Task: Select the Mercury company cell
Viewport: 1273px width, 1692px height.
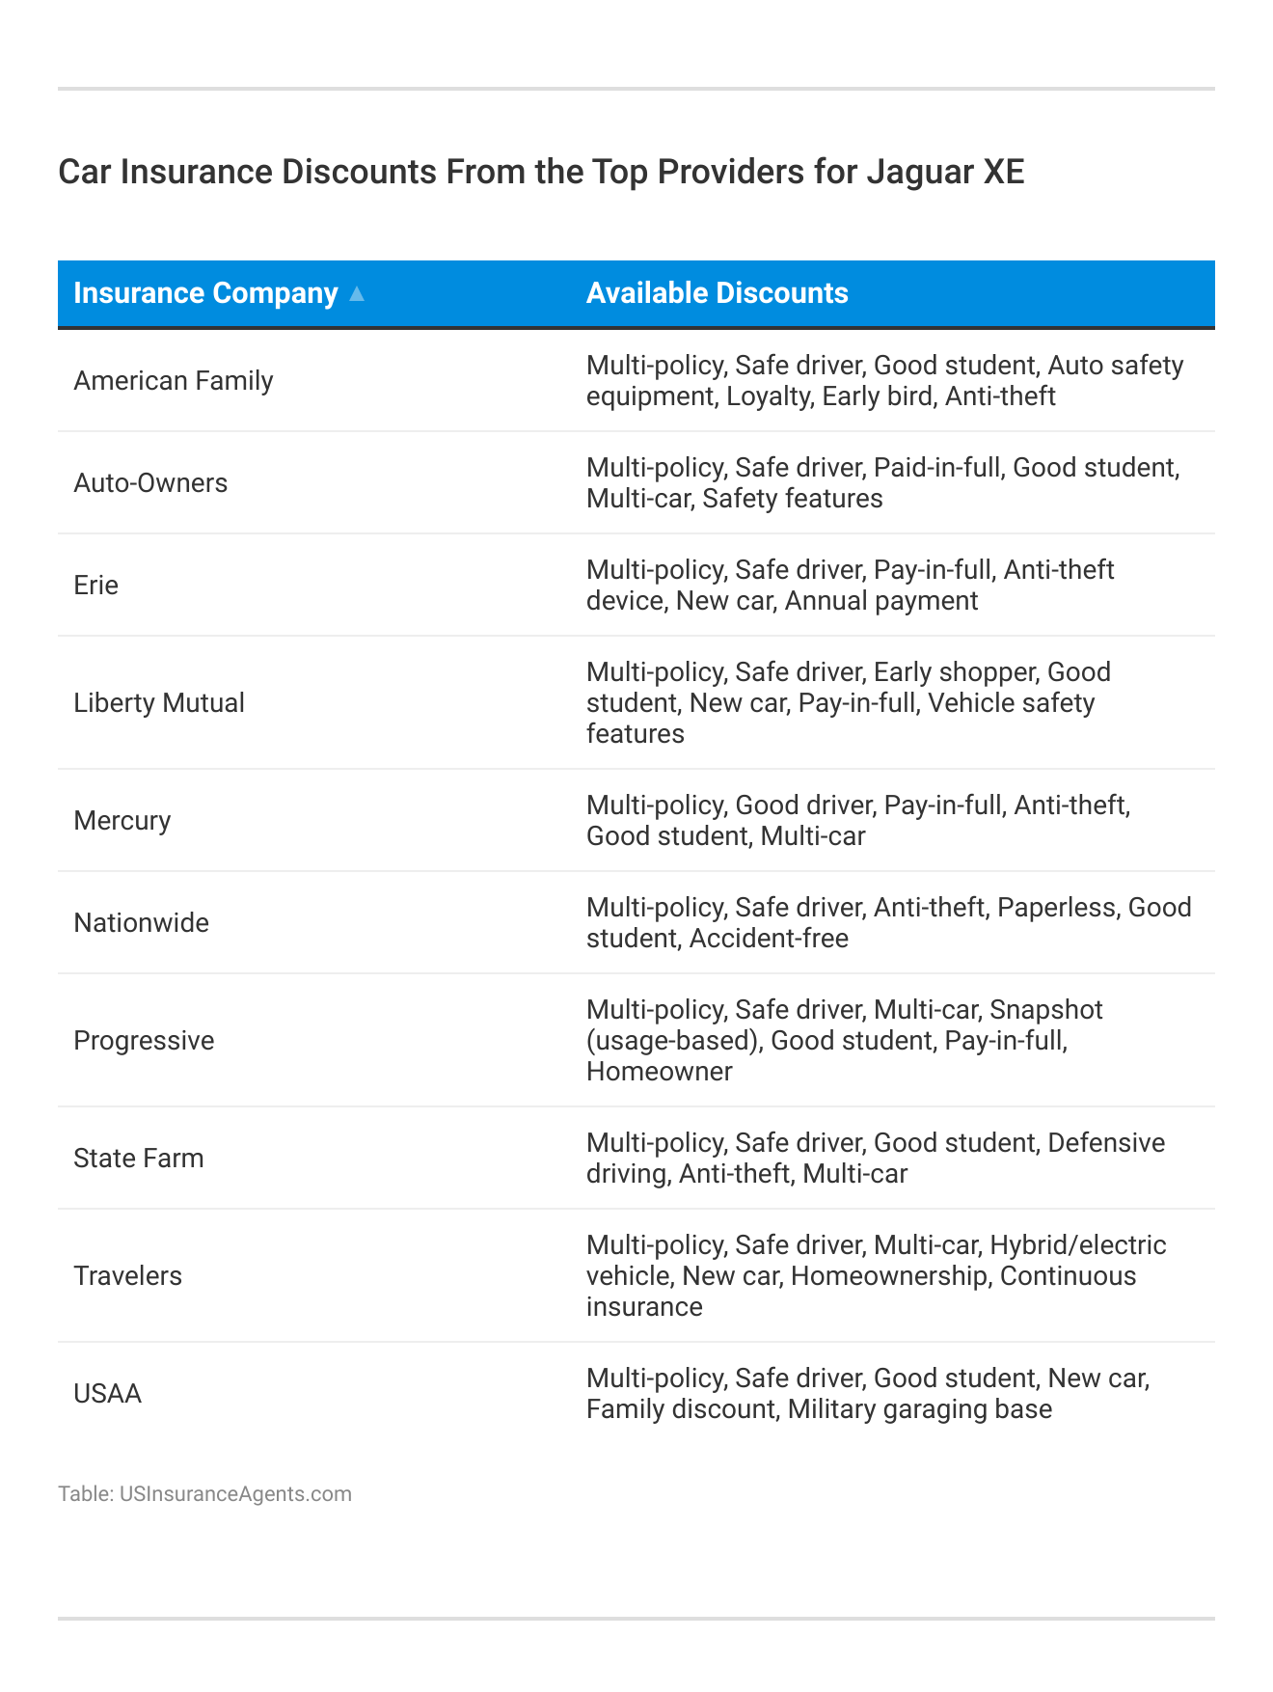Action: point(122,821)
